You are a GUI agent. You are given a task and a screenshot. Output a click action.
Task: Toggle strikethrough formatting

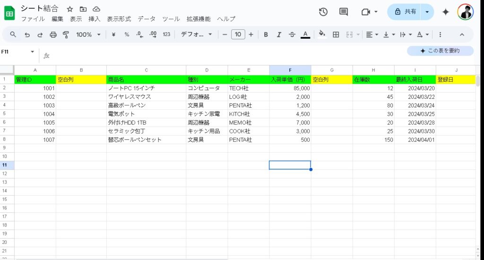tap(292, 35)
